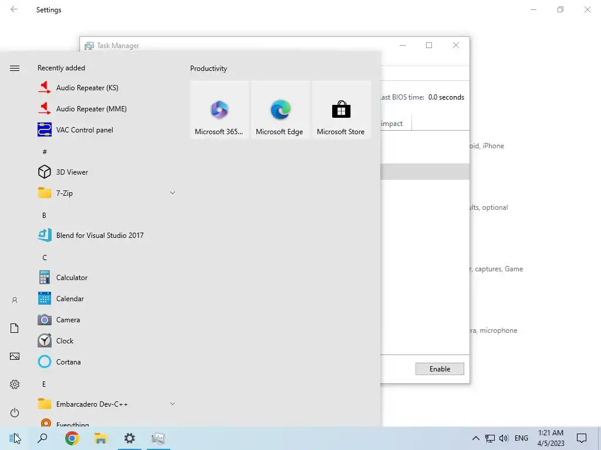
Task: Click Recently added heading
Action: 61,68
